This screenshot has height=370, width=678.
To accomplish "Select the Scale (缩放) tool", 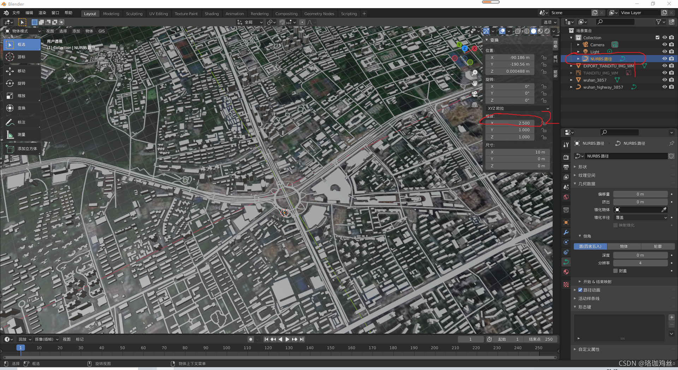I will tap(22, 96).
